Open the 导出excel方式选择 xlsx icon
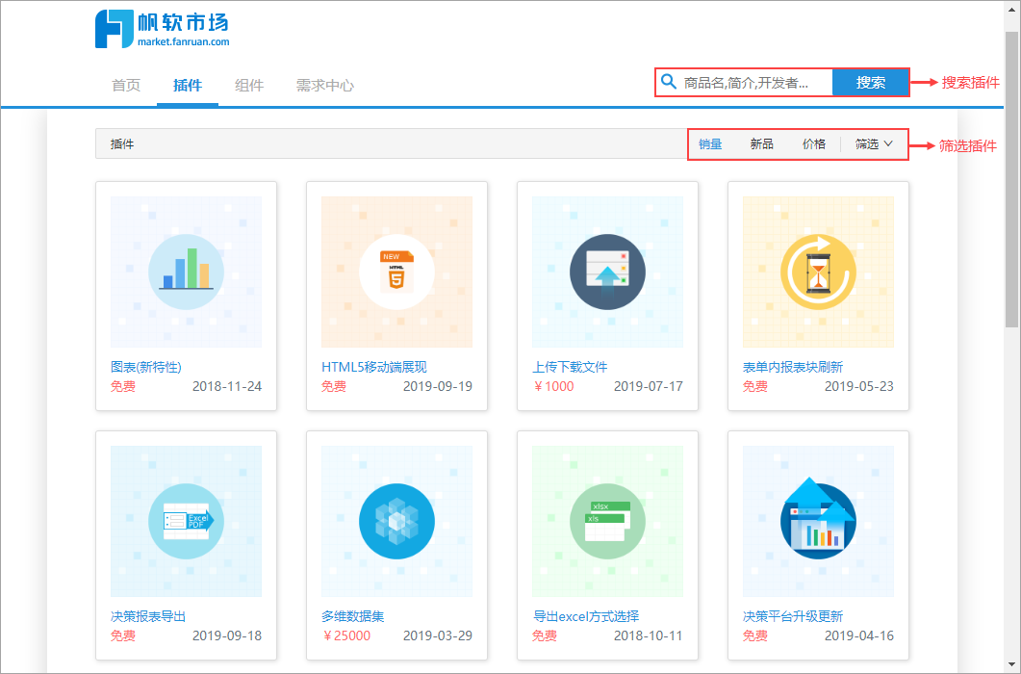This screenshot has width=1021, height=674. tap(607, 522)
